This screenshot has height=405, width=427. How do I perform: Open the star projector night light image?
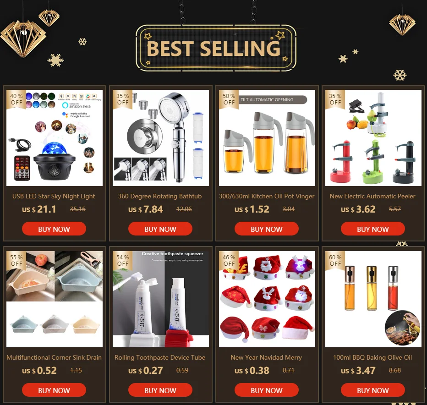(x=55, y=138)
